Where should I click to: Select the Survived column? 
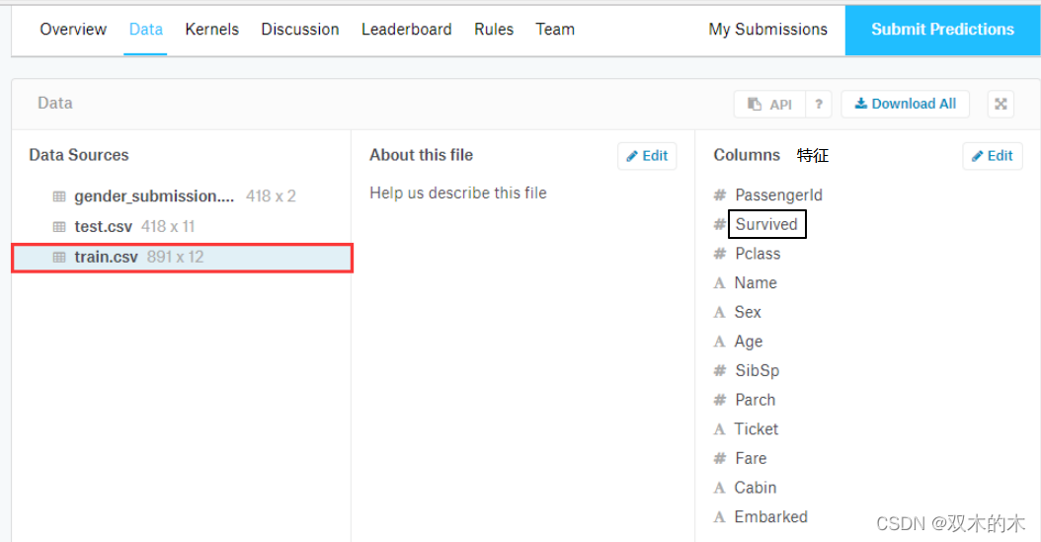[766, 224]
